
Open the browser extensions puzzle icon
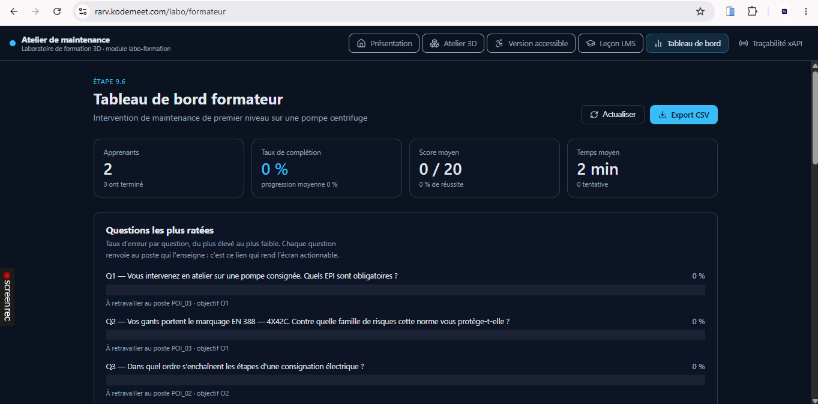tap(752, 11)
